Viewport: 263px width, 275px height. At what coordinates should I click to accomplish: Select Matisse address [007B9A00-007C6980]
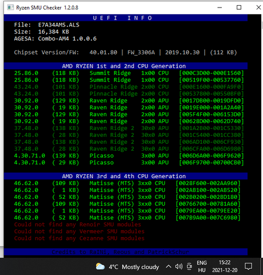click(208, 218)
